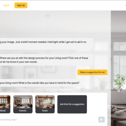Select the 'Hold tight' chat message
Image resolution: width=126 pixels, height=126 pixels.
[46, 44]
